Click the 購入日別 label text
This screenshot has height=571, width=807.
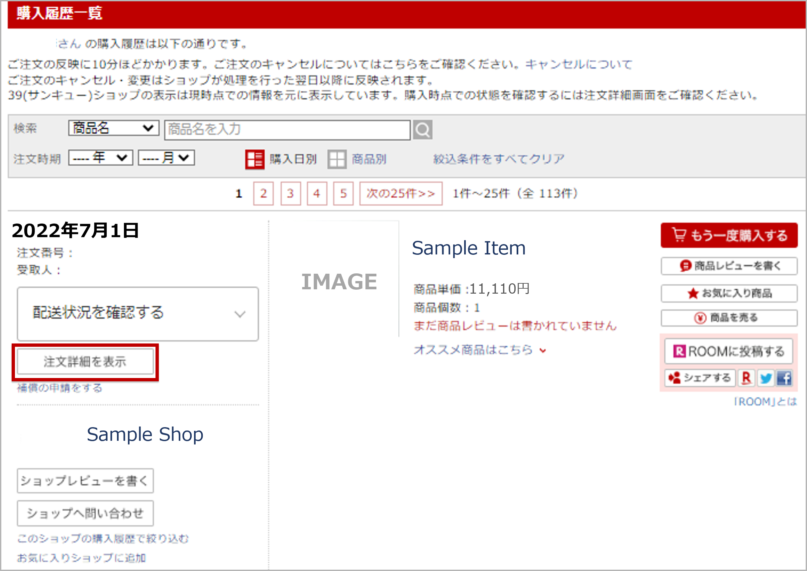(x=293, y=159)
